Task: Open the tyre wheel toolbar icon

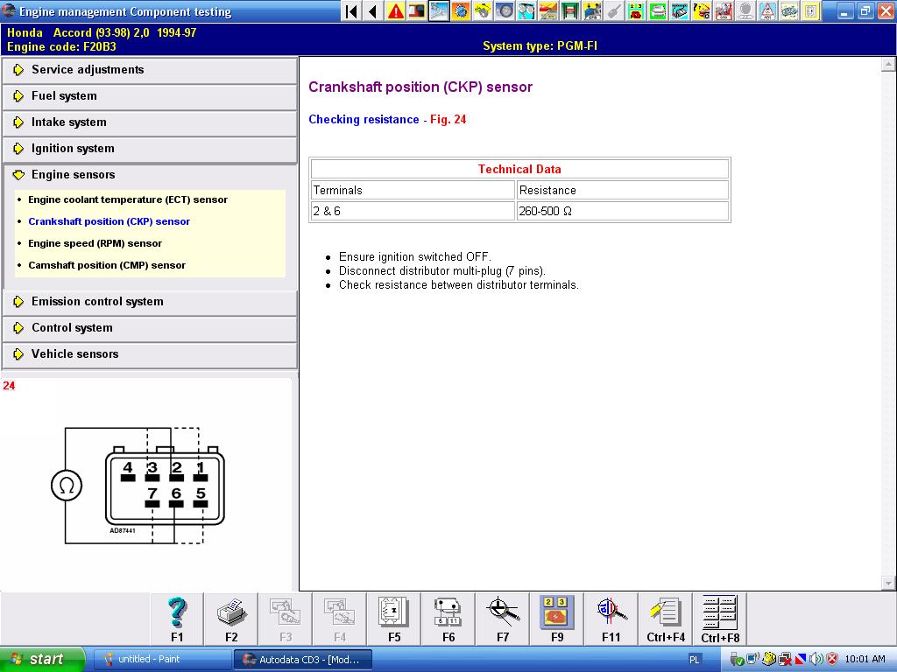Action: click(504, 10)
